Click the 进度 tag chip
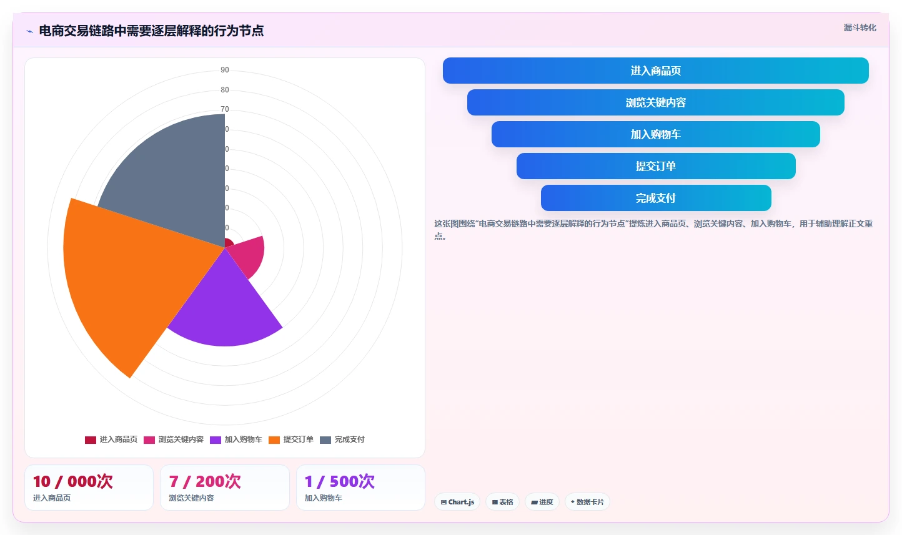 click(x=542, y=502)
